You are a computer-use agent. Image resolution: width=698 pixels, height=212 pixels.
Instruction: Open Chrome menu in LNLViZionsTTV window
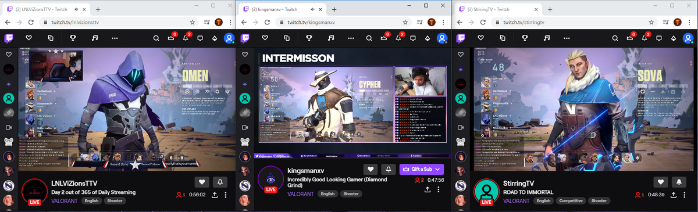pyautogui.click(x=230, y=22)
